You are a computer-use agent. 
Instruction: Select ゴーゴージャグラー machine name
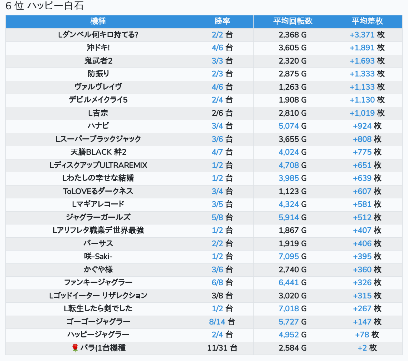coord(98,322)
